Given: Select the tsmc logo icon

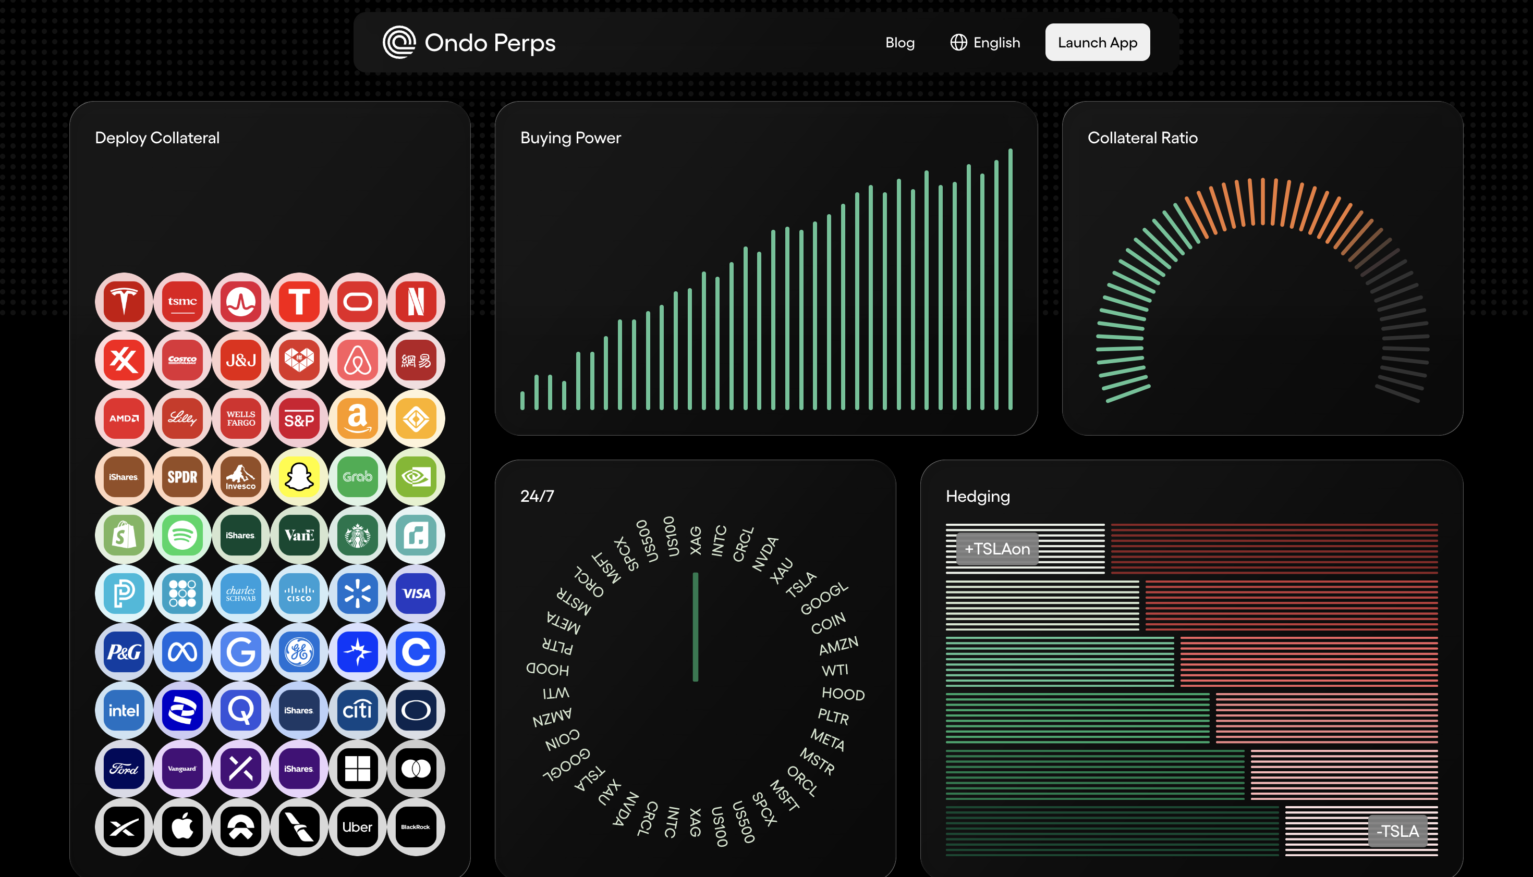Looking at the screenshot, I should tap(182, 301).
